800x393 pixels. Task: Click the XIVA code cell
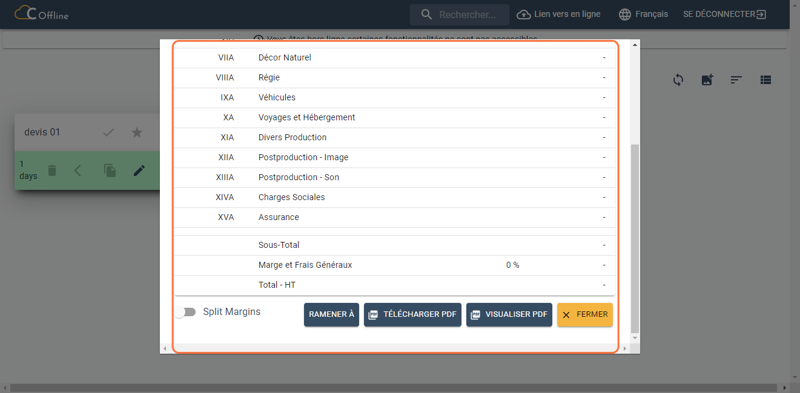click(x=225, y=198)
